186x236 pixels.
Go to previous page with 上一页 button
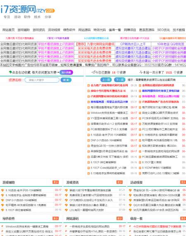click(106, 80)
